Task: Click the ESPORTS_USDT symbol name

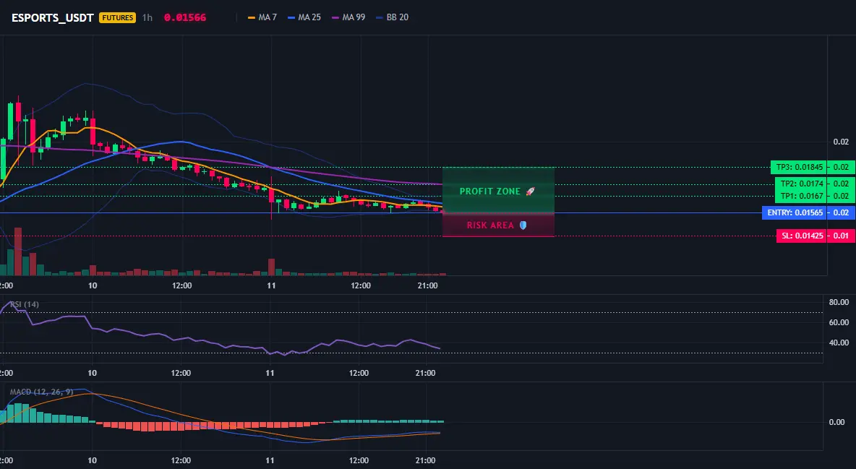Action: (x=52, y=17)
